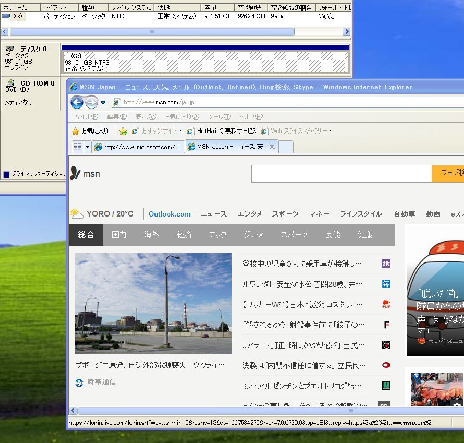Open a new blank tab
The width and height of the screenshot is (464, 443).
[286, 147]
